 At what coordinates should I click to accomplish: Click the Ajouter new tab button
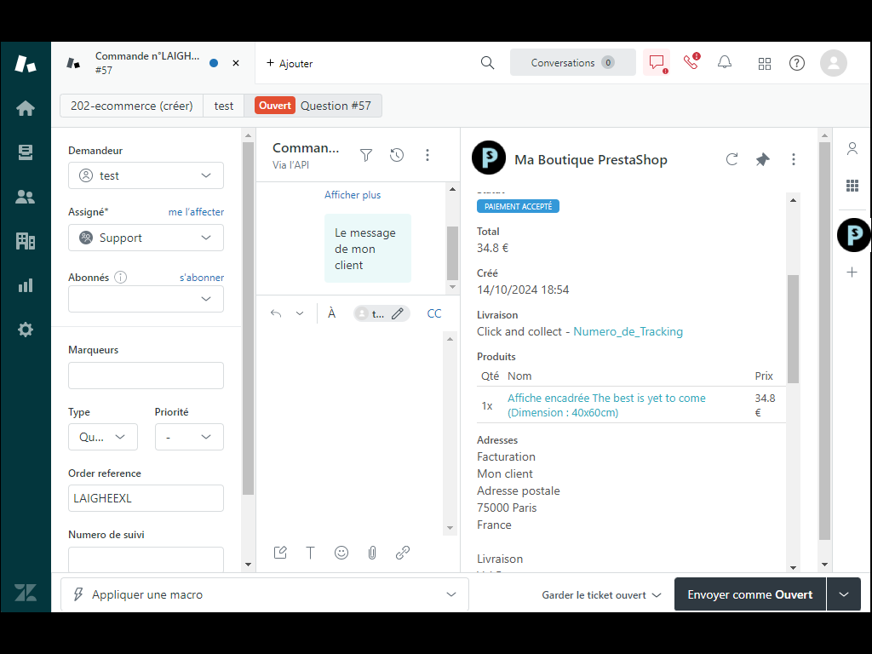point(290,63)
